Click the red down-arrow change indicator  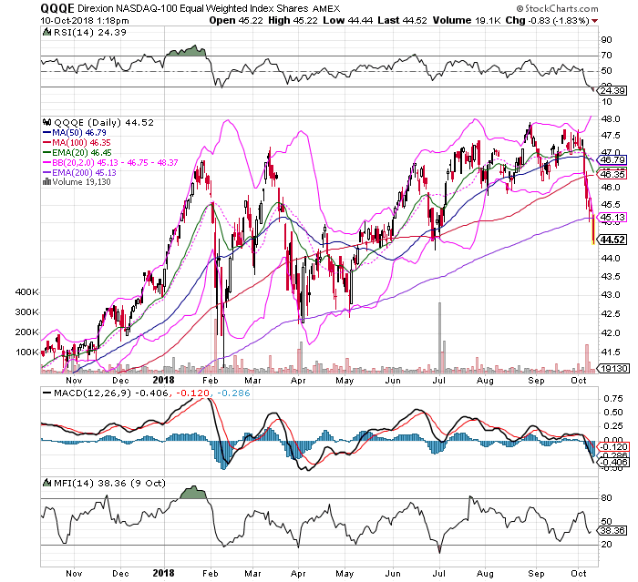(x=594, y=21)
